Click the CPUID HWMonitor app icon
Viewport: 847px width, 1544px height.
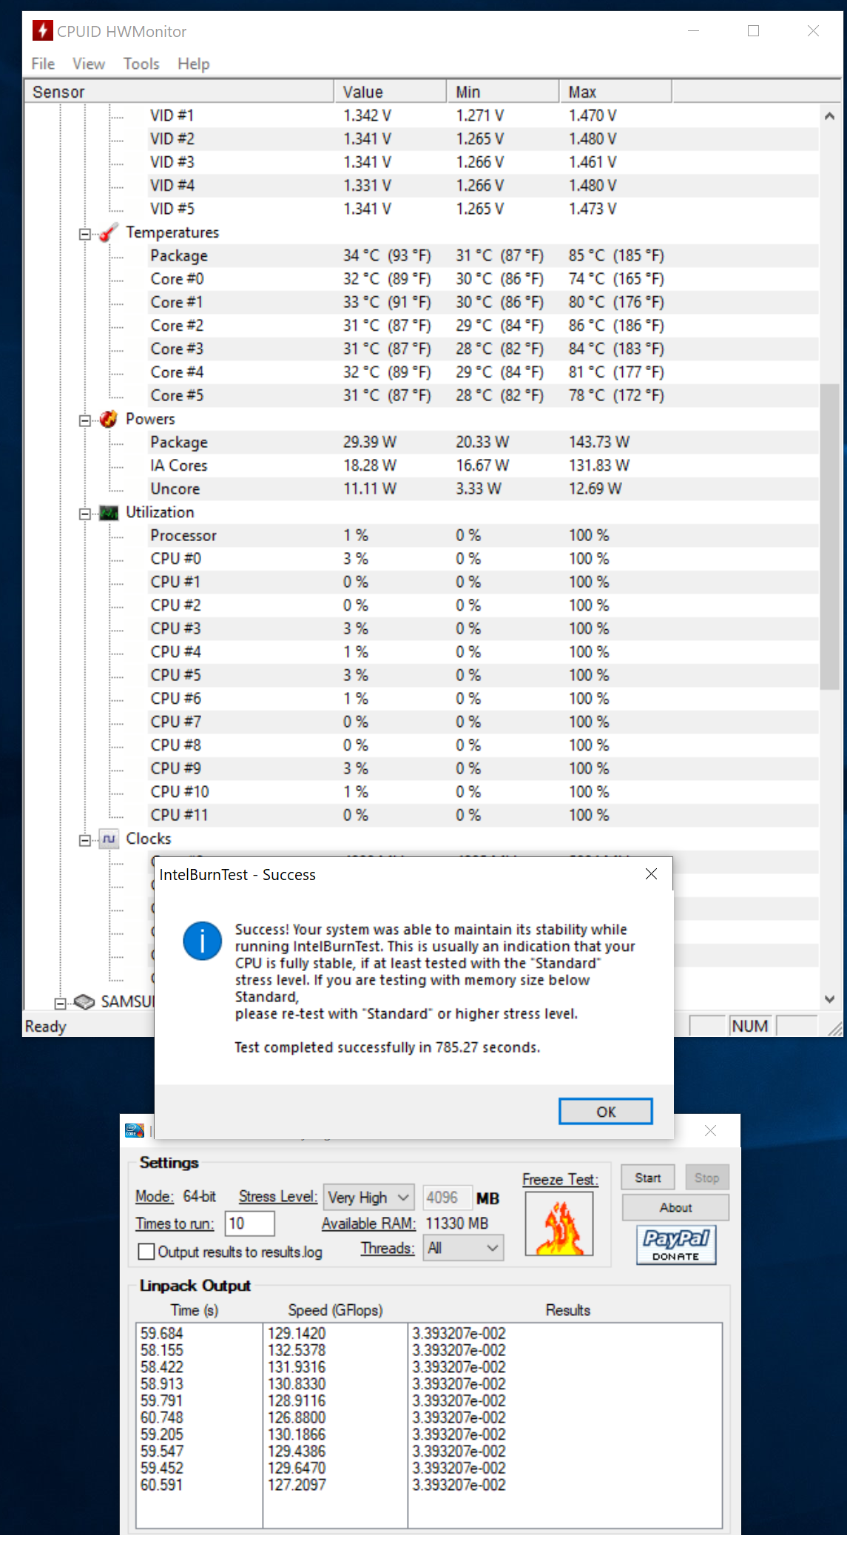click(x=42, y=30)
